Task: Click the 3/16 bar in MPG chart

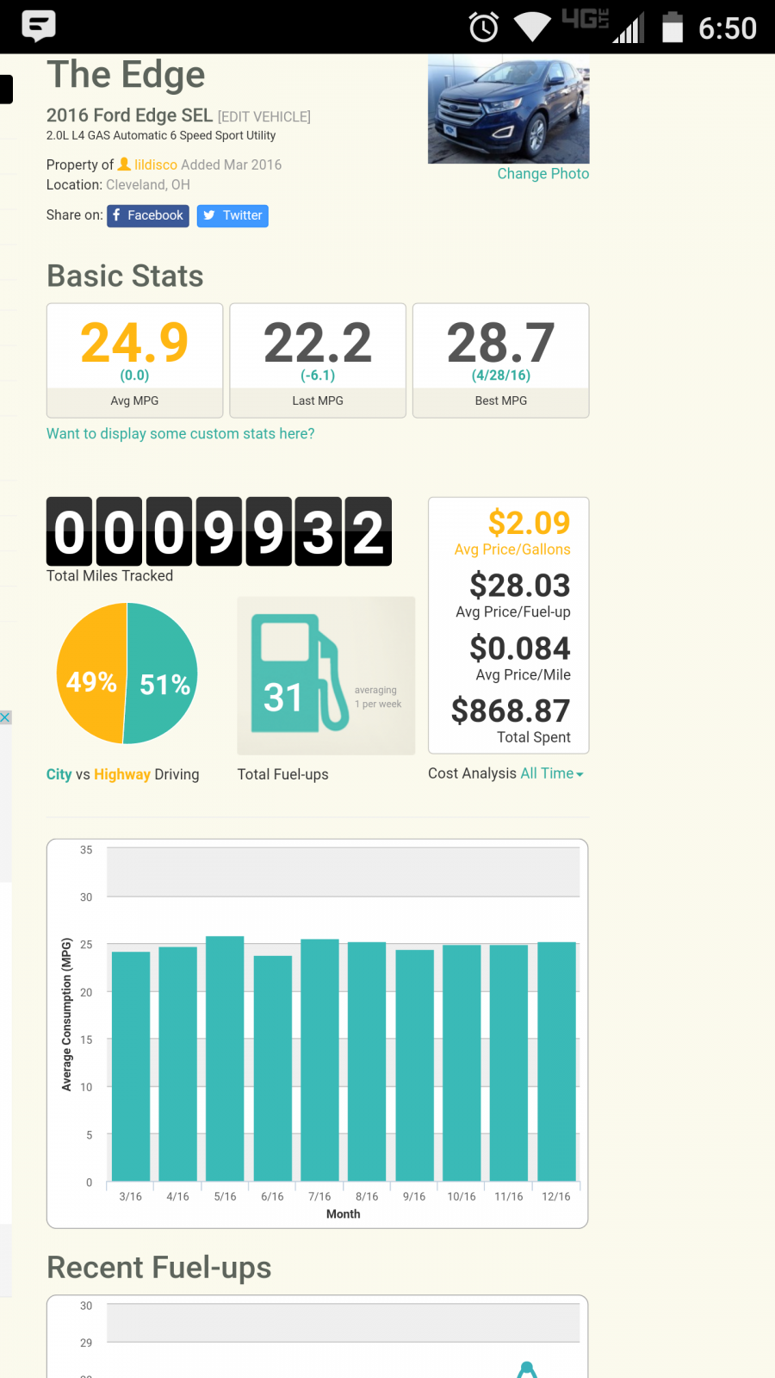Action: tap(131, 1066)
